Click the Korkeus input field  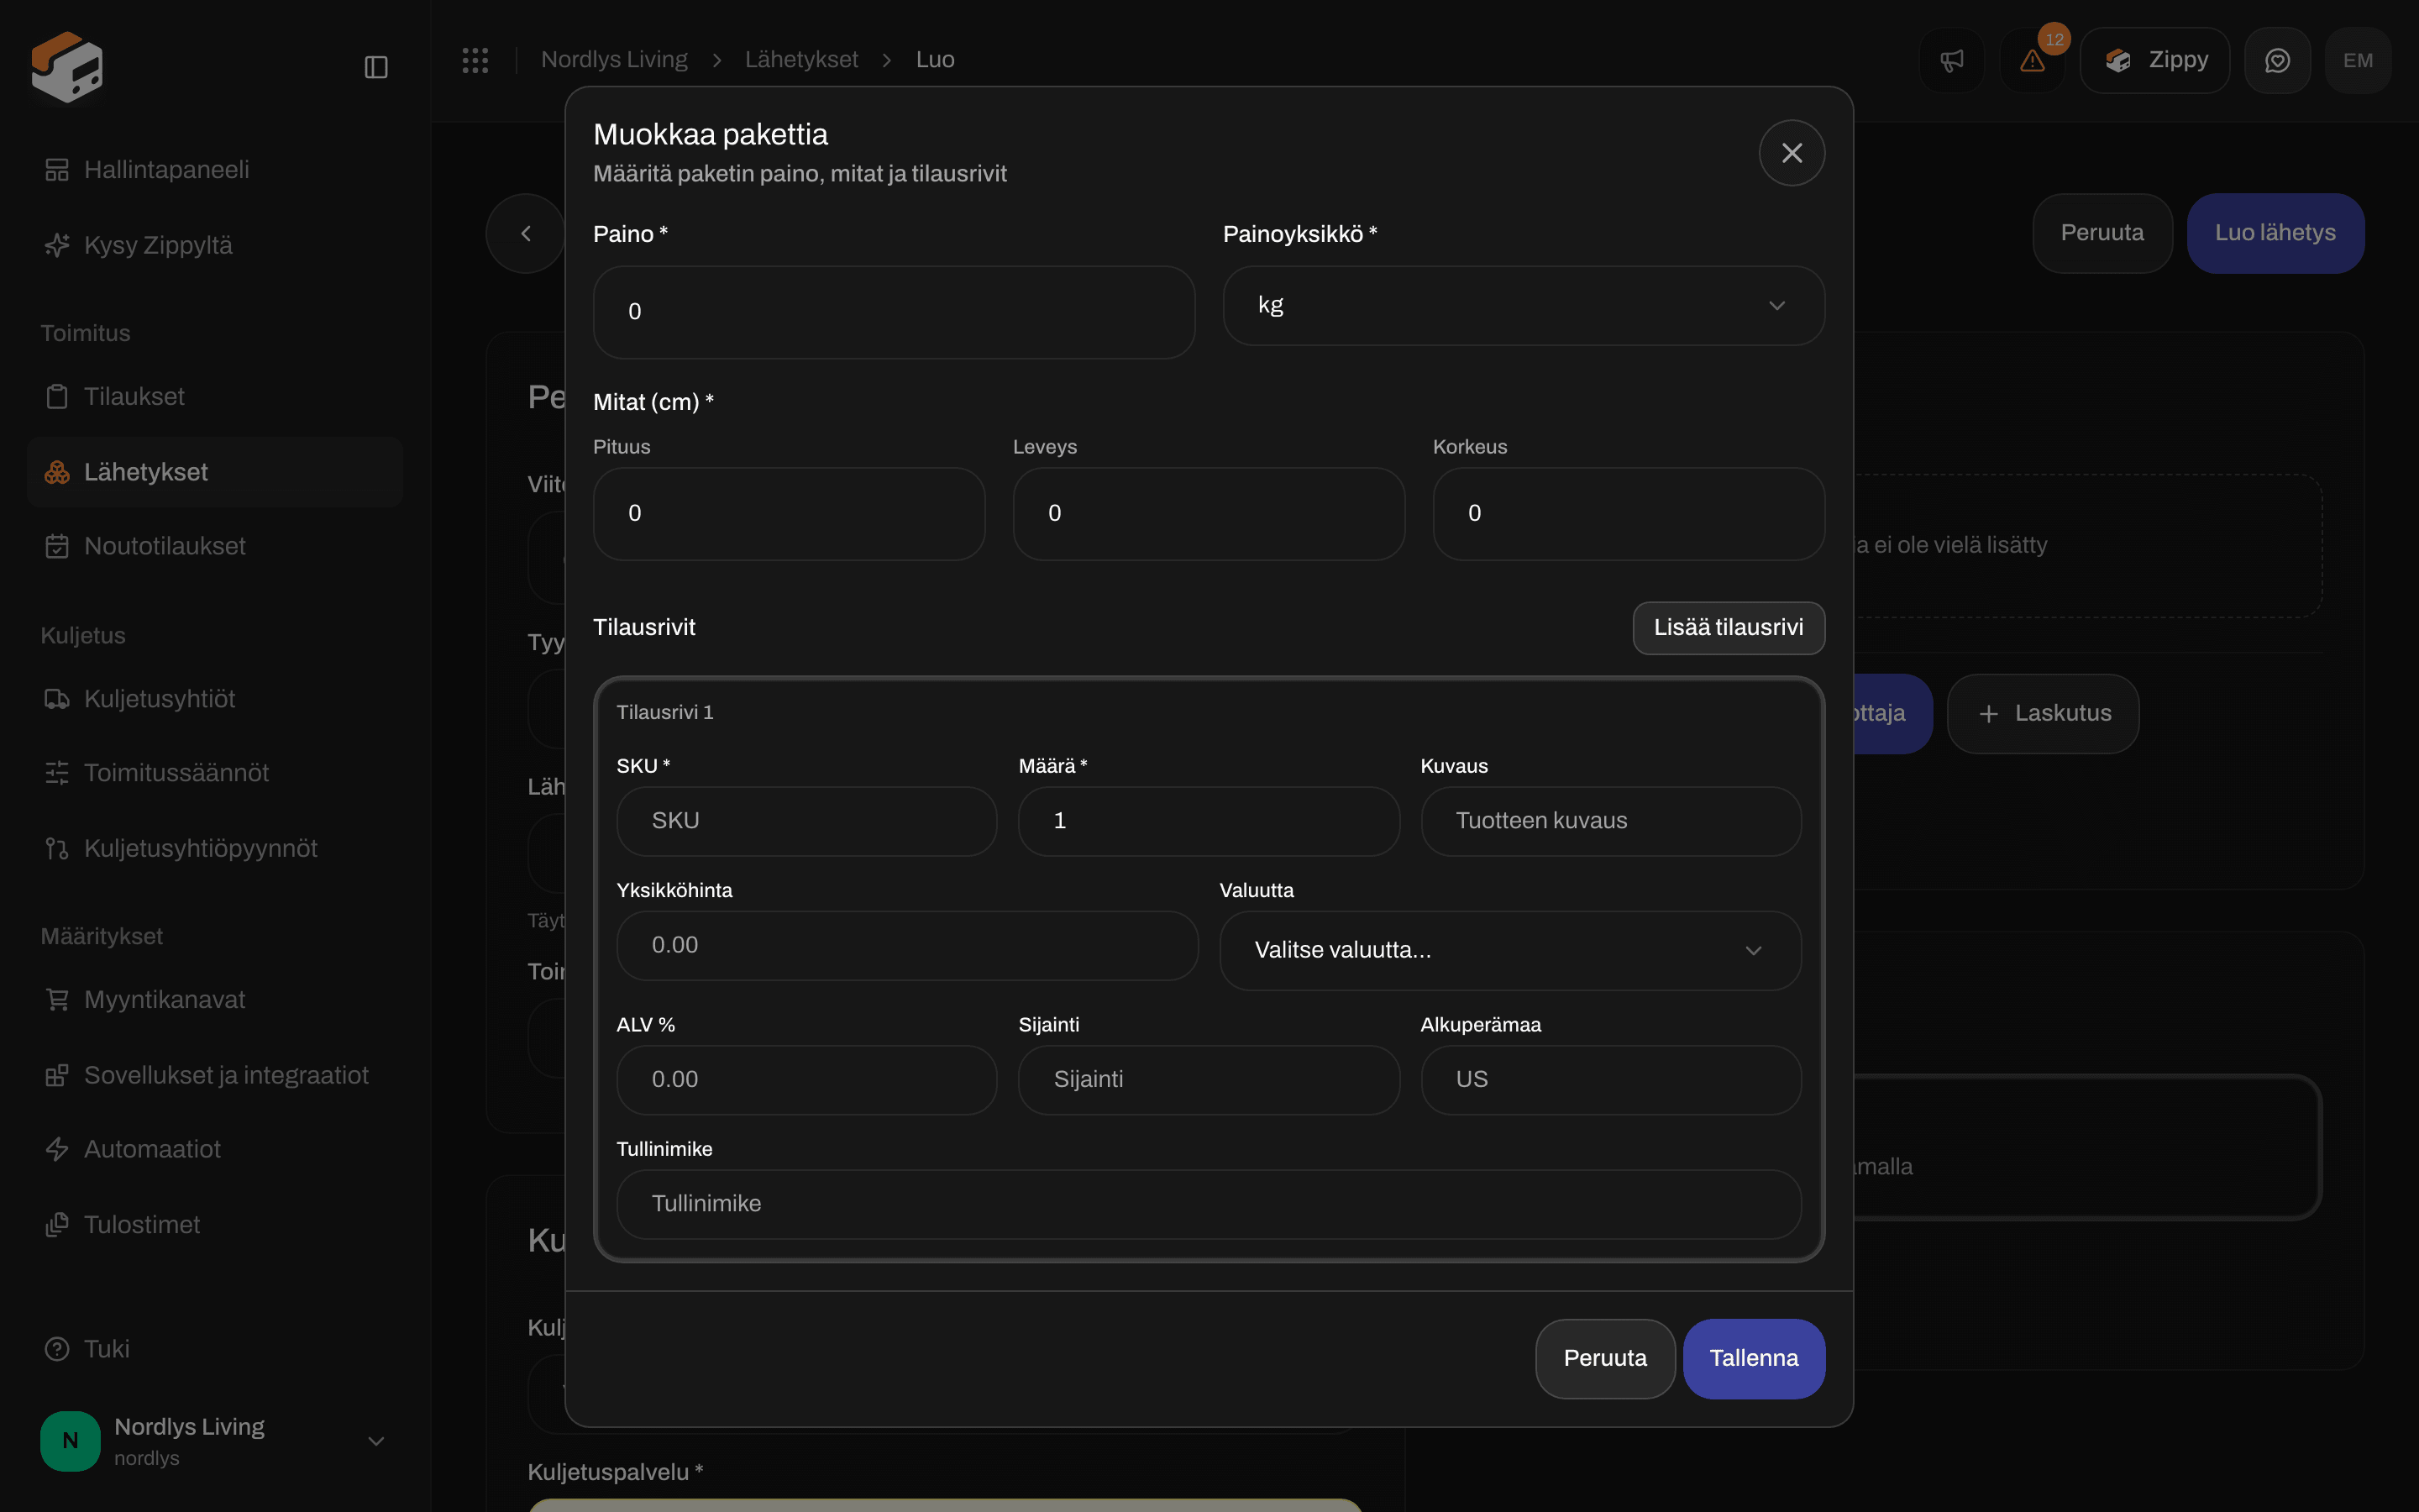[x=1629, y=514]
